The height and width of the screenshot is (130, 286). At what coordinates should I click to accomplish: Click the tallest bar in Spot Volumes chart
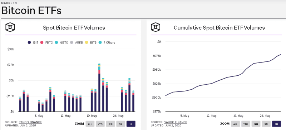point(99,88)
